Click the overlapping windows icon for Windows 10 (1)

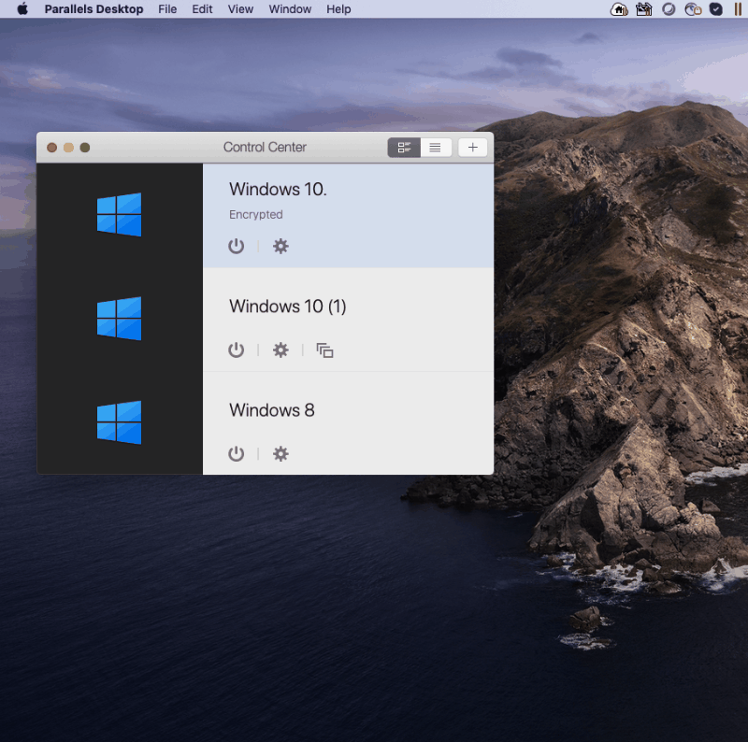pyautogui.click(x=324, y=350)
